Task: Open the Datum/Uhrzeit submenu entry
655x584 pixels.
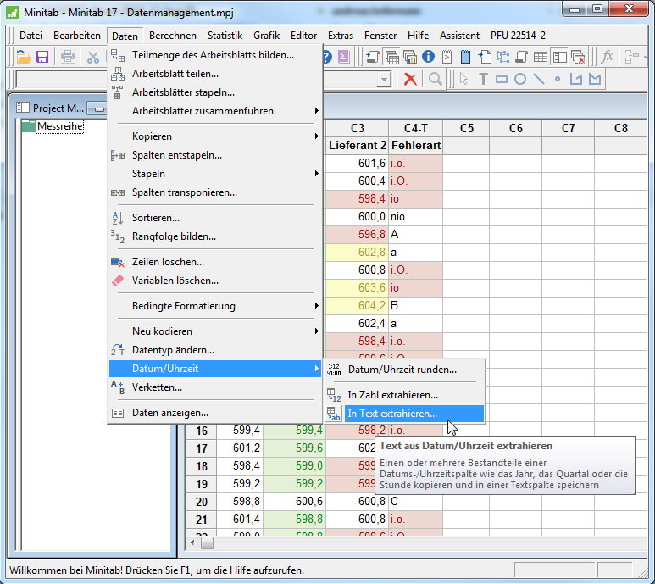Action: [x=215, y=369]
